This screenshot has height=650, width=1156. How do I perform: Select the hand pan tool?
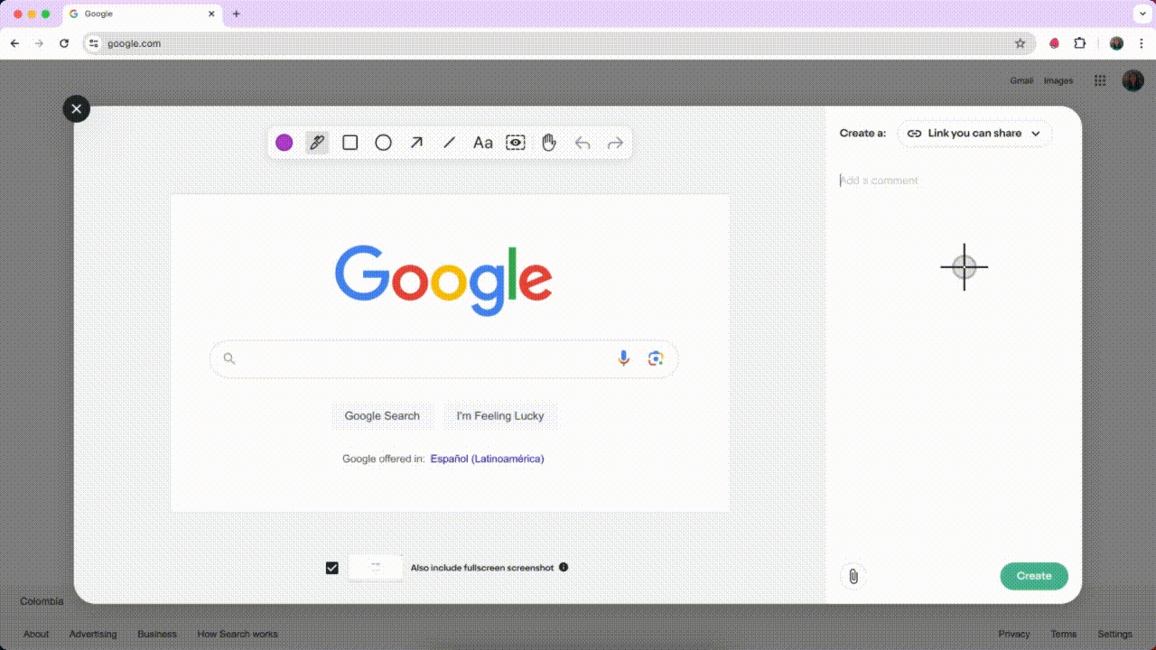pyautogui.click(x=549, y=143)
